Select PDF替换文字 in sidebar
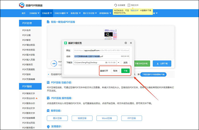 point(29,94)
